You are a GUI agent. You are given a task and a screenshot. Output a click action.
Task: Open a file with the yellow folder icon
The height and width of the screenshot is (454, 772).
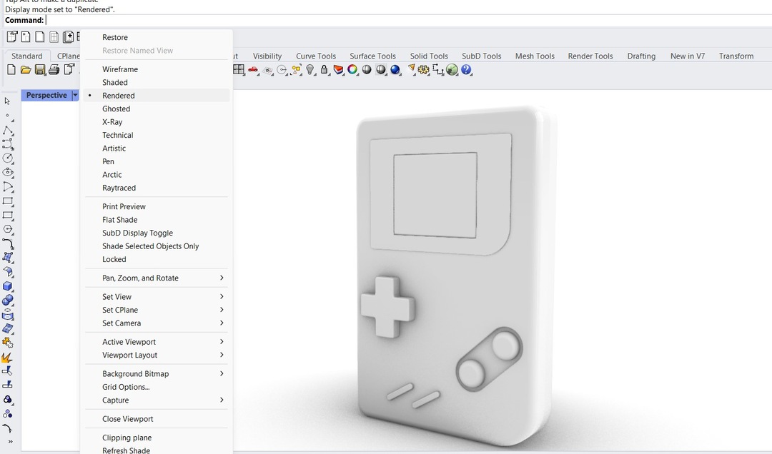pos(26,70)
